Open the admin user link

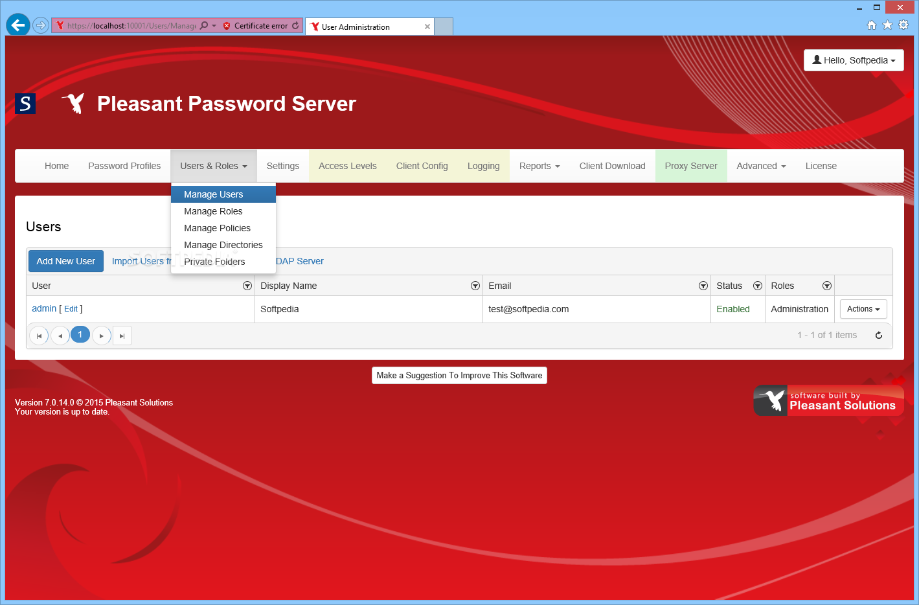pyautogui.click(x=44, y=308)
